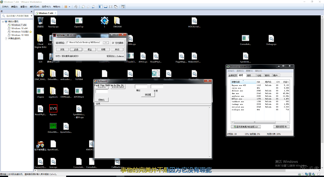Open the Recycle Bin desktop icon

[40, 22]
